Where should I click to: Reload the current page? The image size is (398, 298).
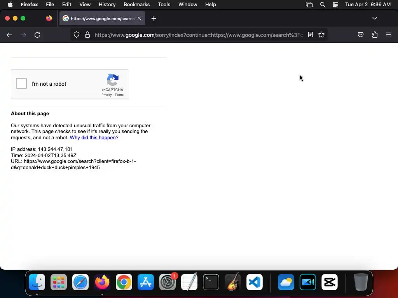(x=37, y=35)
